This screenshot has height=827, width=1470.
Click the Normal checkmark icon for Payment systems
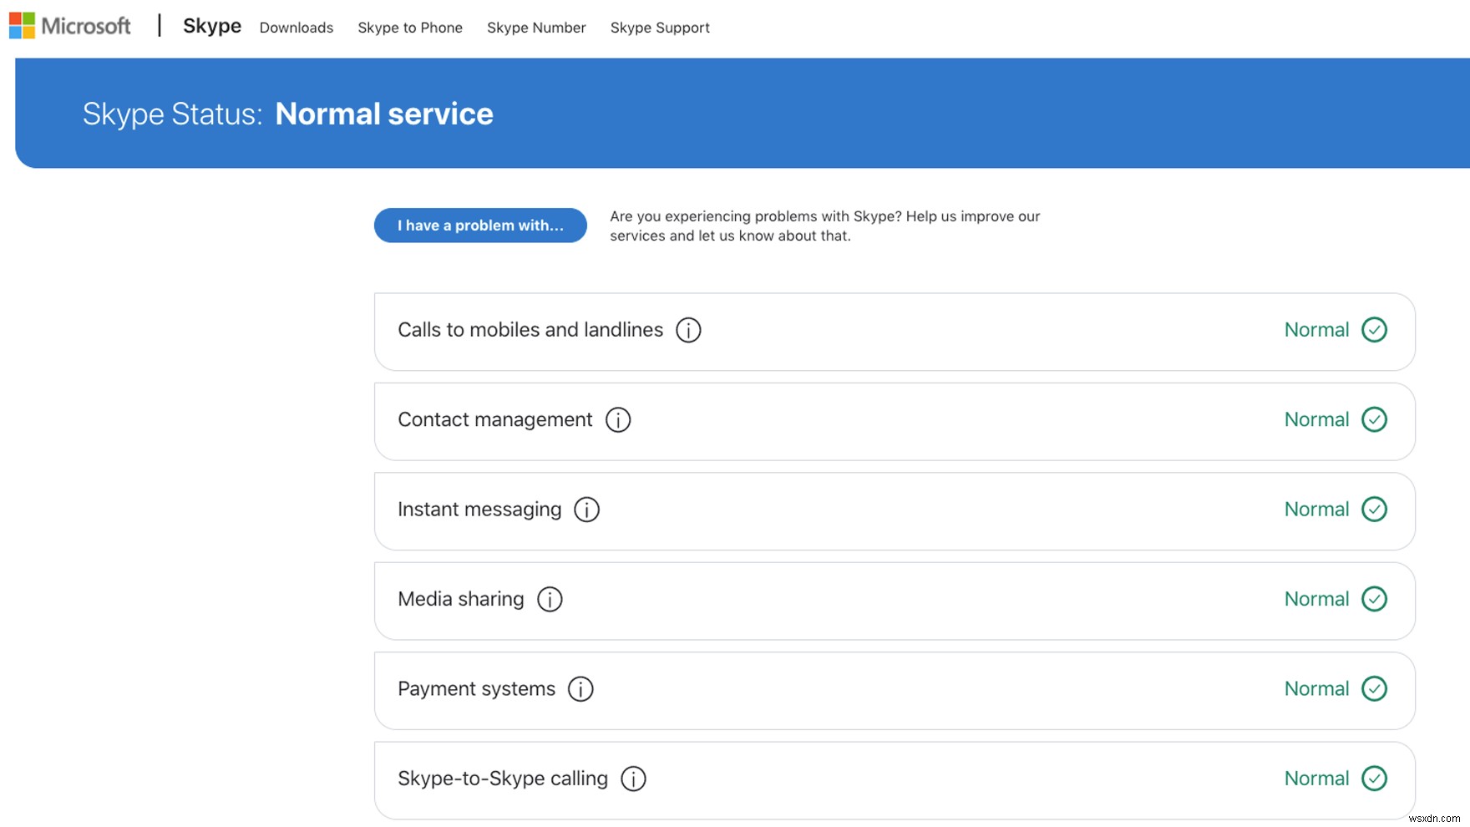click(1374, 689)
